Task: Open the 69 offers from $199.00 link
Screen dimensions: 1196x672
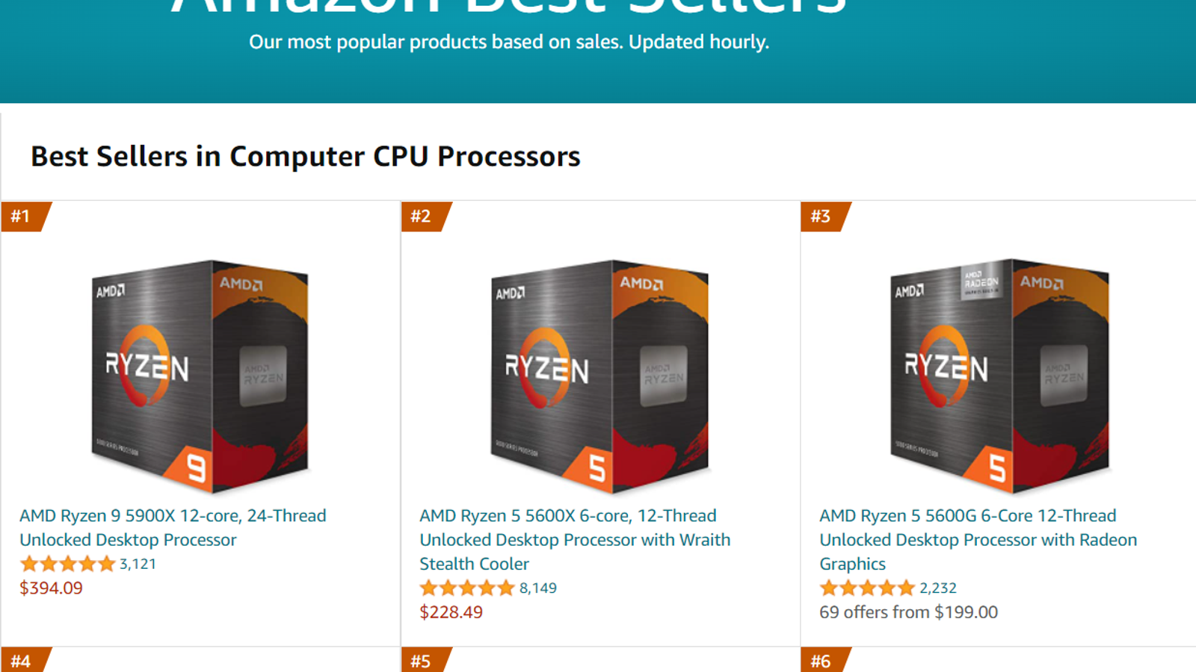Action: click(x=908, y=612)
